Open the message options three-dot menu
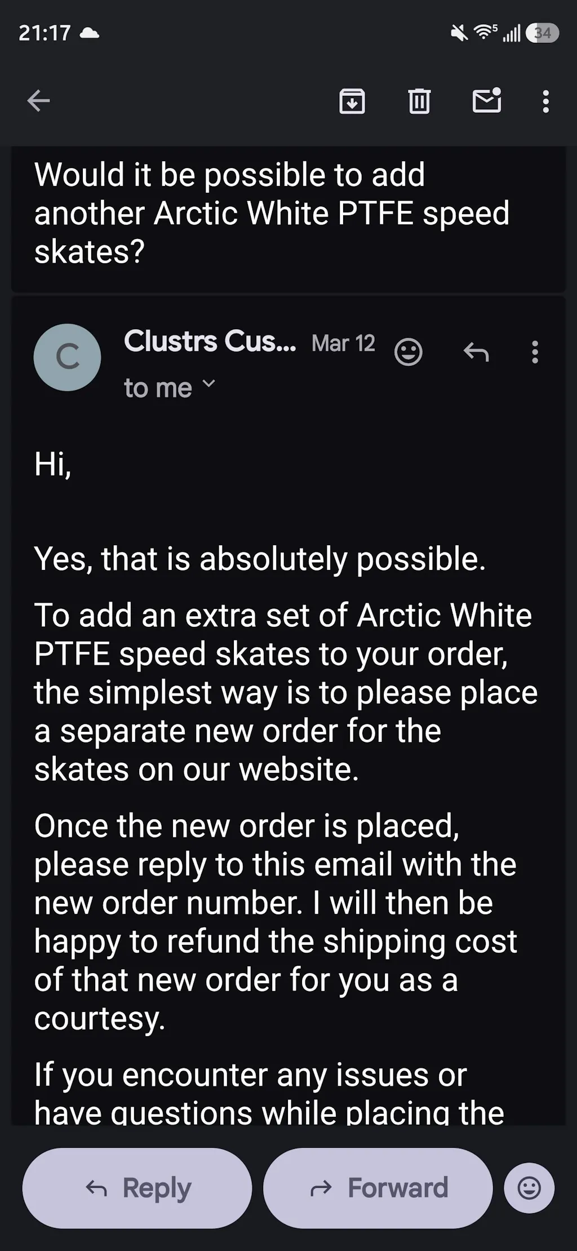 pyautogui.click(x=534, y=353)
